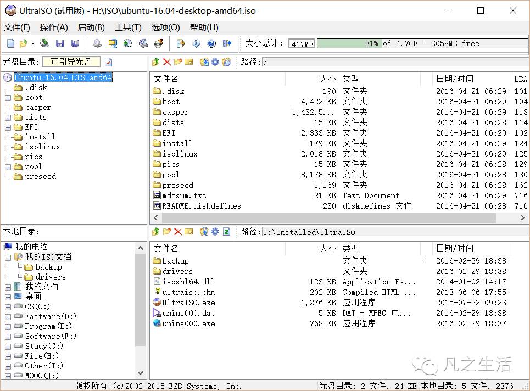
Task: Click the Save ISO file icon
Action: pyautogui.click(x=60, y=43)
